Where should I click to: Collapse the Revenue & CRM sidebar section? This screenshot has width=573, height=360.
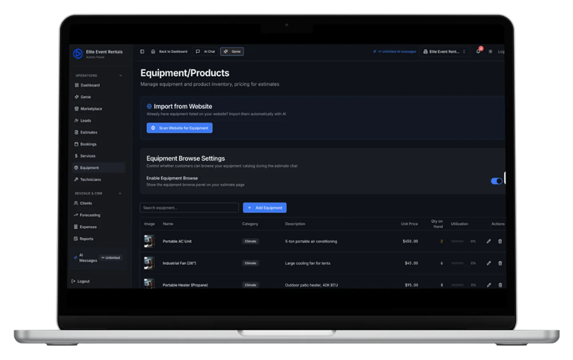pyautogui.click(x=120, y=193)
